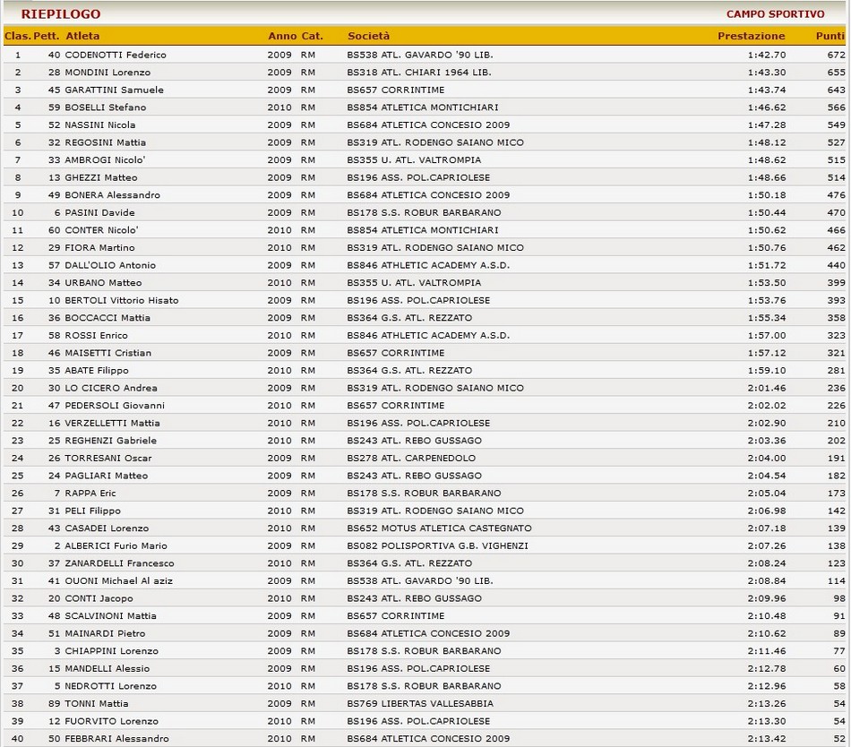The image size is (851, 747).
Task: Select athlete OUONI Michael Al aziz
Action: coord(118,581)
